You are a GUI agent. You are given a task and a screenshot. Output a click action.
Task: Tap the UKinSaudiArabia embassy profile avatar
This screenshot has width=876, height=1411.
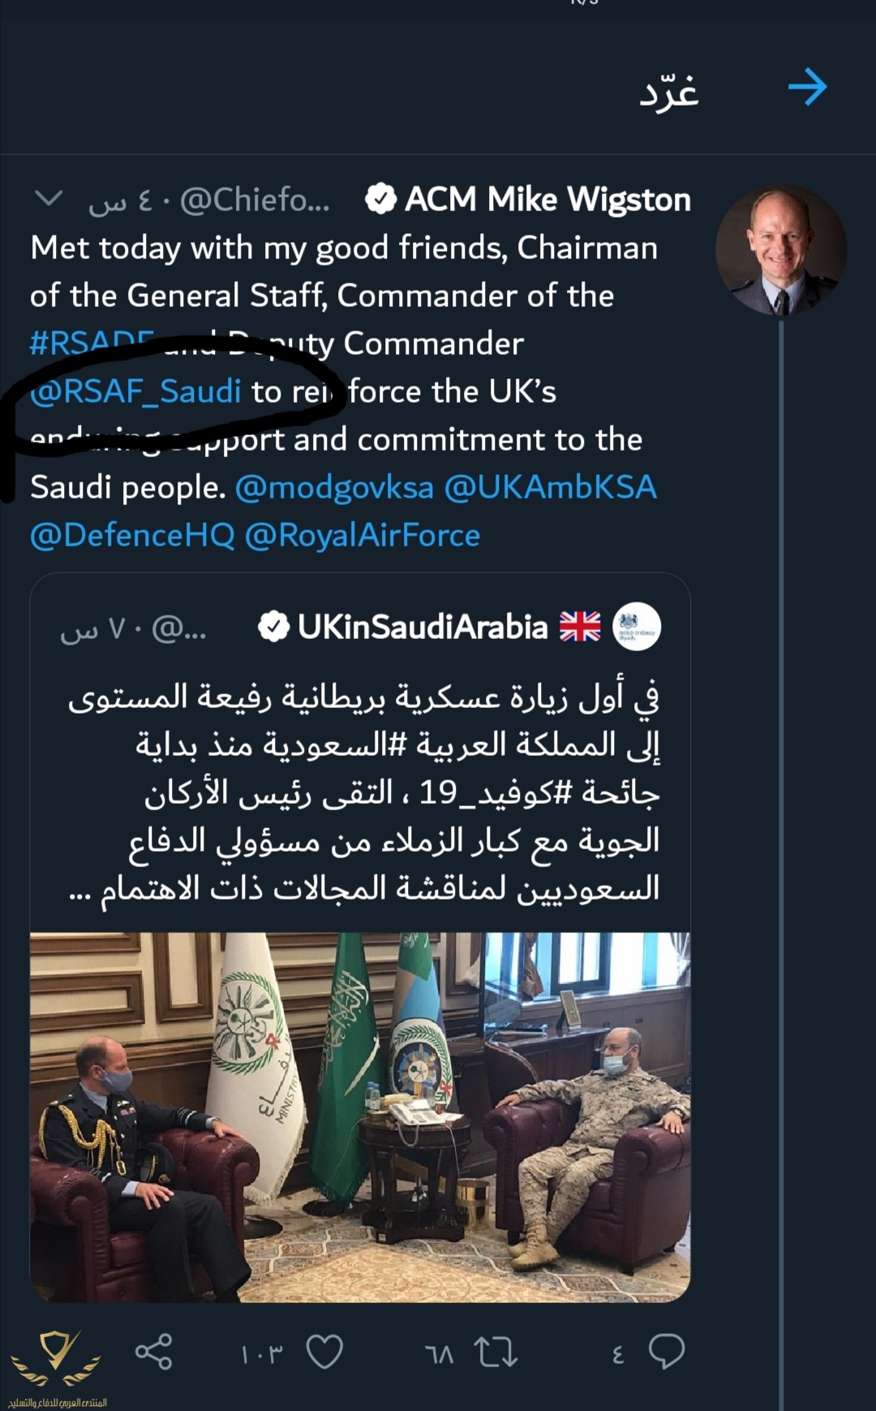tap(638, 625)
